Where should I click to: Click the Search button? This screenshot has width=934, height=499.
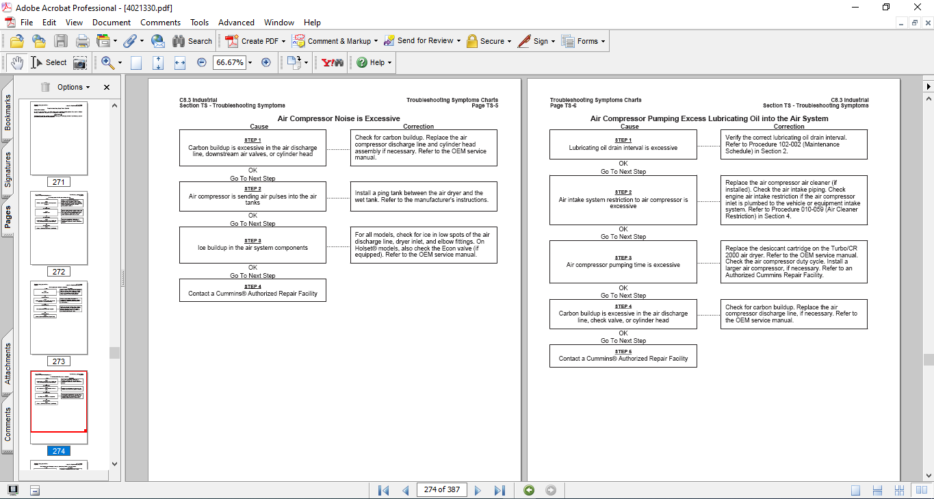tap(192, 41)
